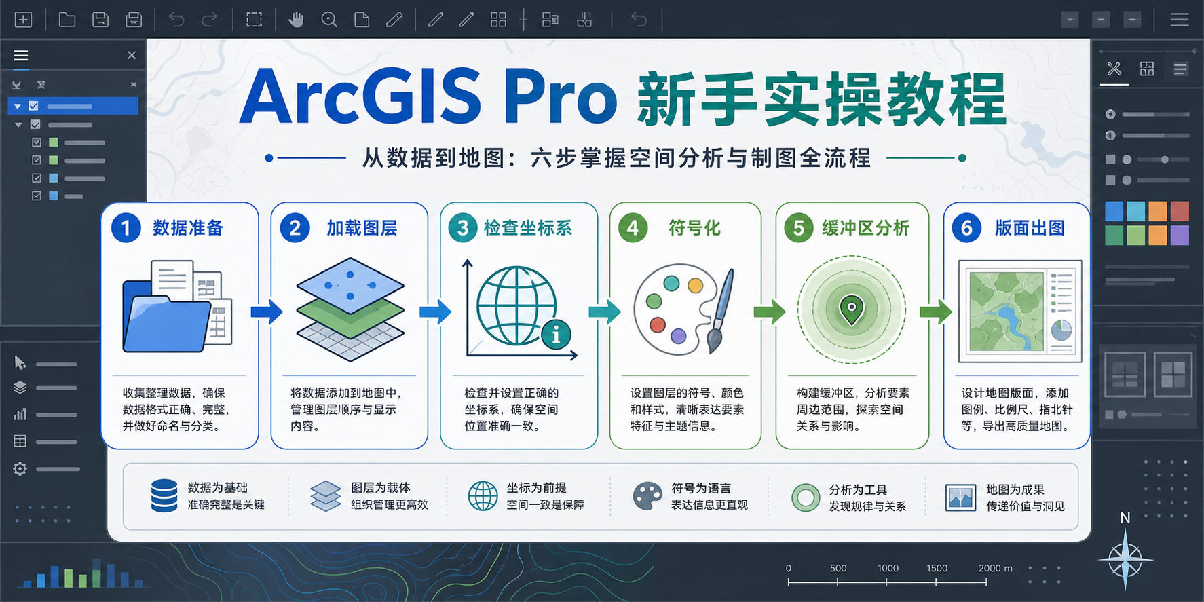Click the stacked layers graphic in 加载图层 card

coord(350,309)
